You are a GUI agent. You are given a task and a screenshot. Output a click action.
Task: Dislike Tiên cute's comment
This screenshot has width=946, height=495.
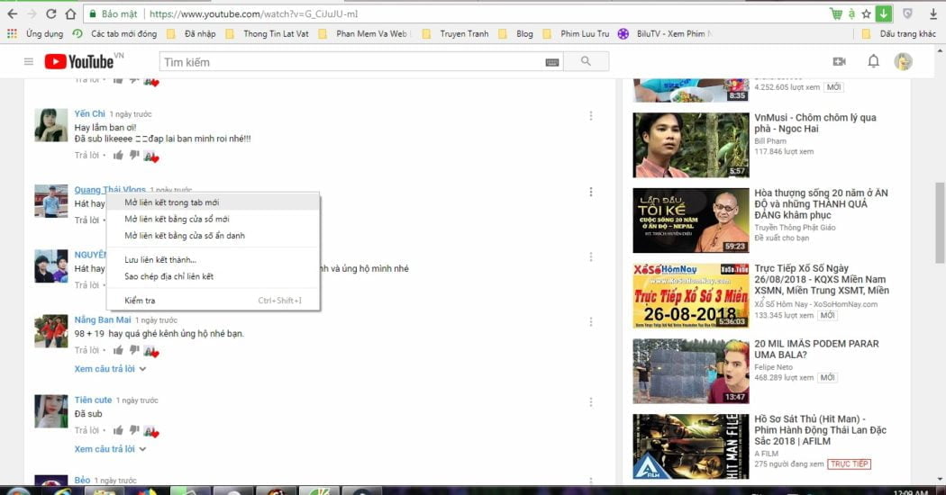tap(134, 430)
